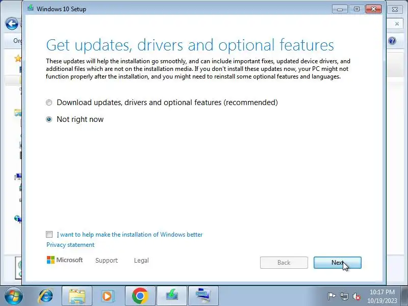Click the Next button
Image resolution: width=408 pixels, height=306 pixels.
338,263
